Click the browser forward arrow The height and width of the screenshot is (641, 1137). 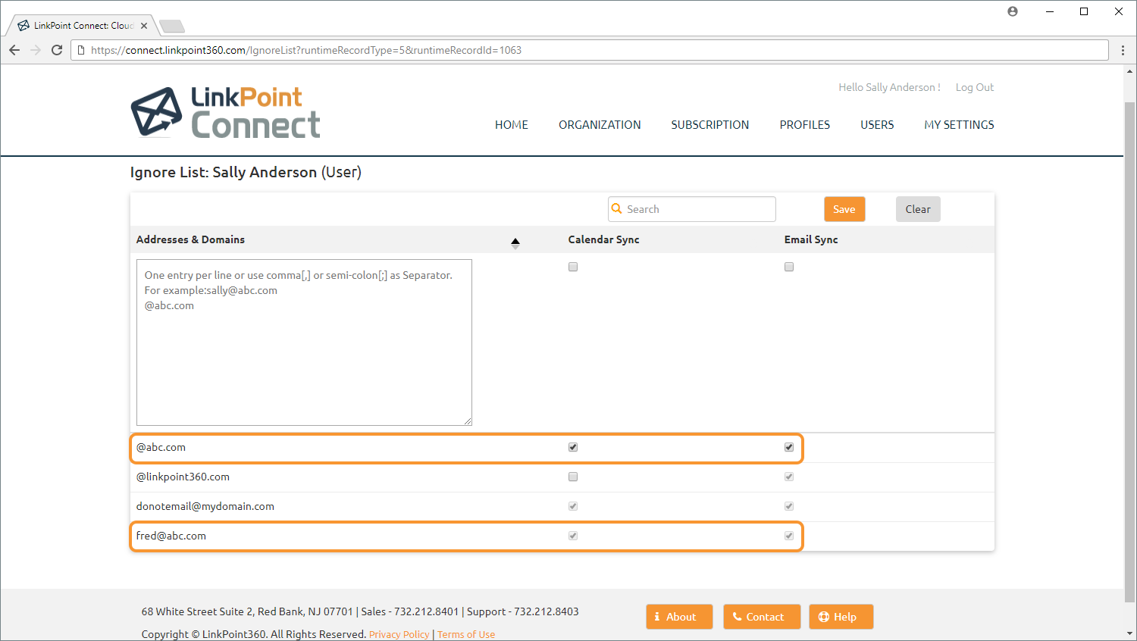(x=36, y=50)
